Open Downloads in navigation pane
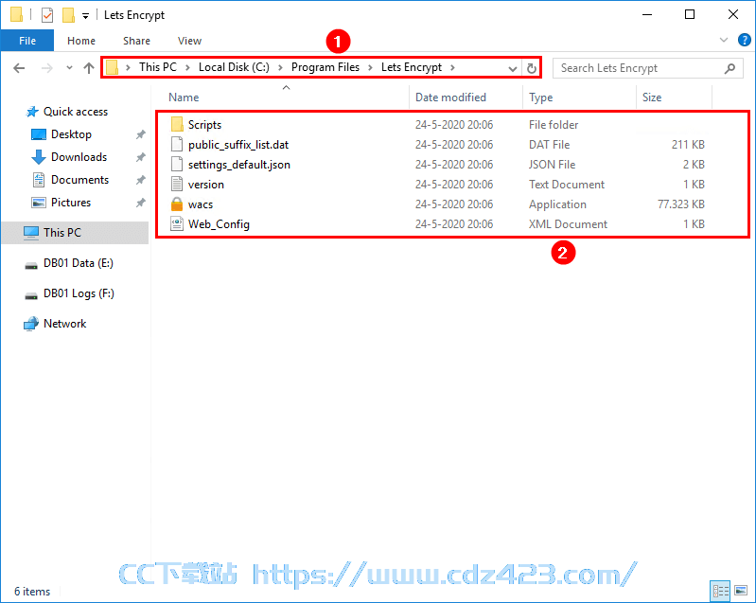The image size is (756, 603). coord(79,157)
